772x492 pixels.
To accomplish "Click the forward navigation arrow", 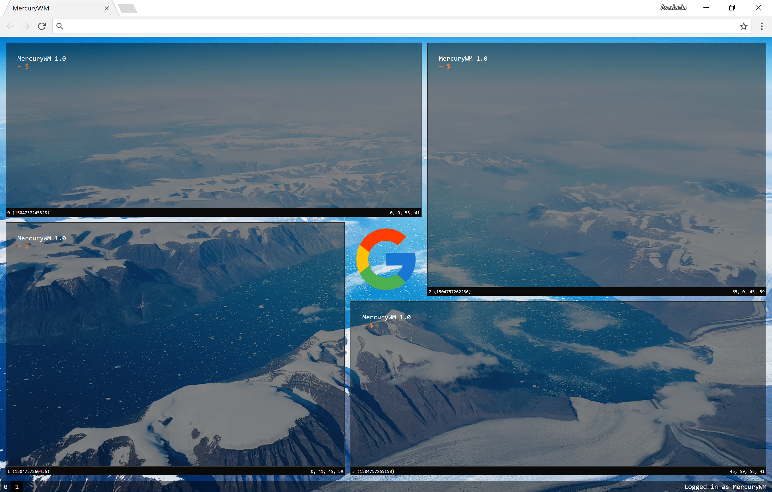I will pyautogui.click(x=26, y=26).
